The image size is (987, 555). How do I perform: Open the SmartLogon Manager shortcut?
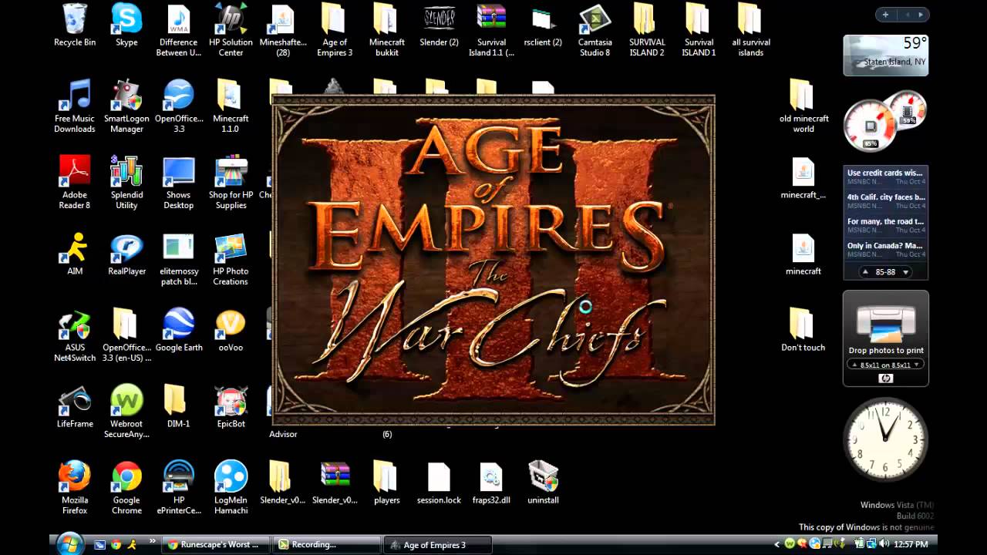pyautogui.click(x=126, y=106)
